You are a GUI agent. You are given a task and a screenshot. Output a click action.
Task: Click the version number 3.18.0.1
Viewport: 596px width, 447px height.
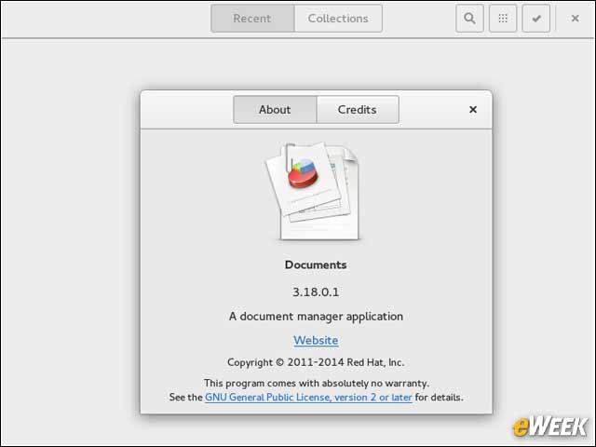316,291
